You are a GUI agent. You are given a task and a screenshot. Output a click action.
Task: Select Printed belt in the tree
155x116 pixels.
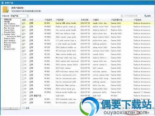pyautogui.click(x=10, y=49)
